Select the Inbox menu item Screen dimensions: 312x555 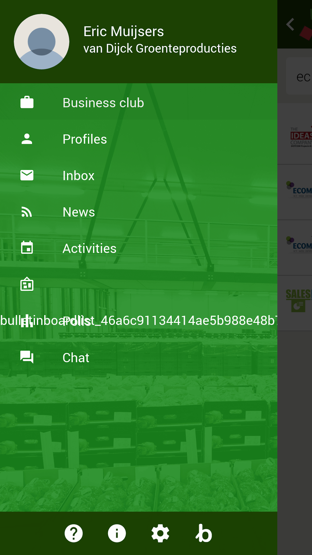coord(139,175)
